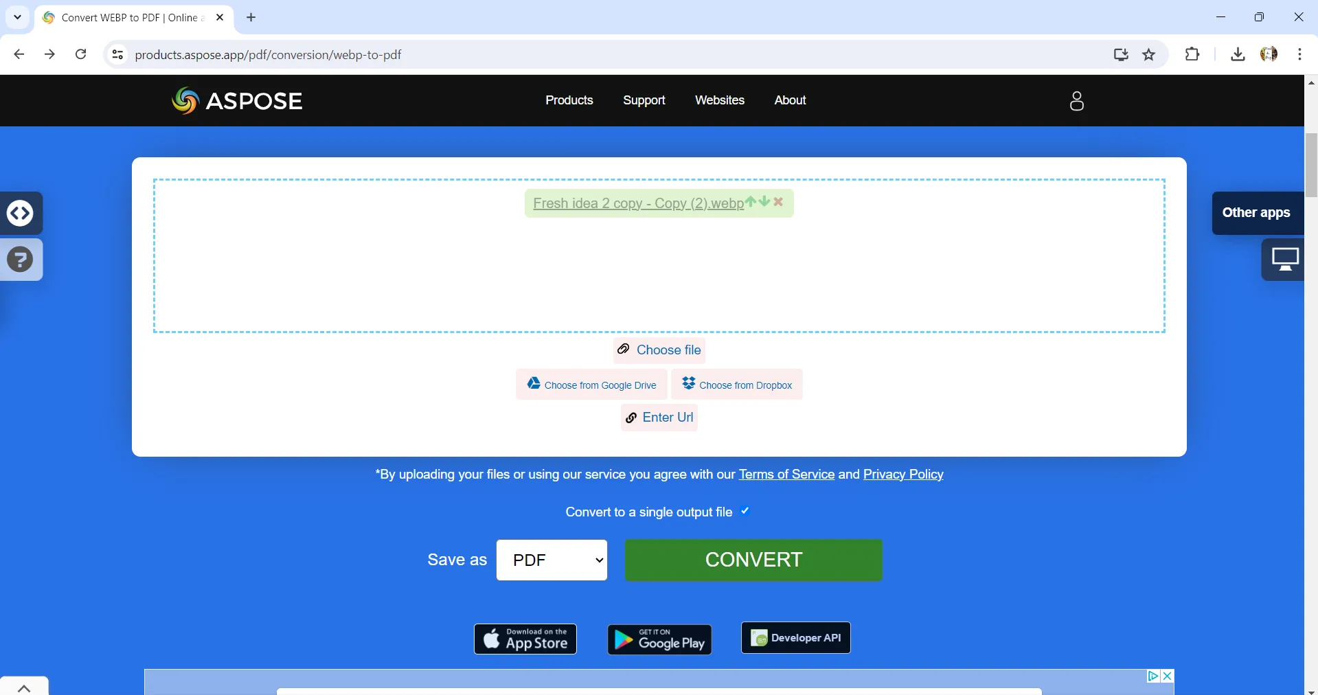The image size is (1318, 695).
Task: Click the Download on the App Store badge
Action: (525, 639)
